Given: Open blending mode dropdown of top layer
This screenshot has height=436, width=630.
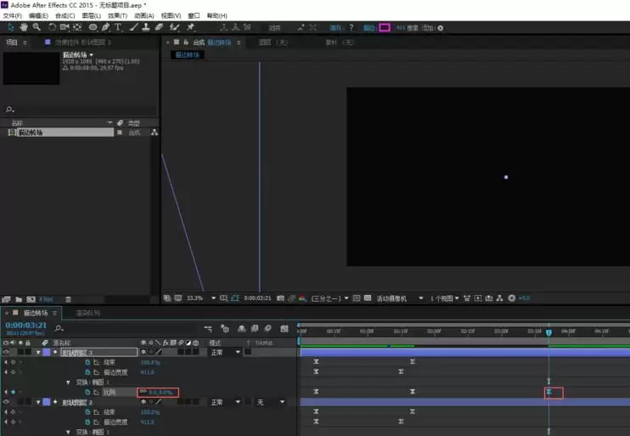Looking at the screenshot, I should 225,353.
